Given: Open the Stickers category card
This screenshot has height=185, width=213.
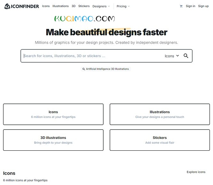Looking at the screenshot, I should [160, 140].
